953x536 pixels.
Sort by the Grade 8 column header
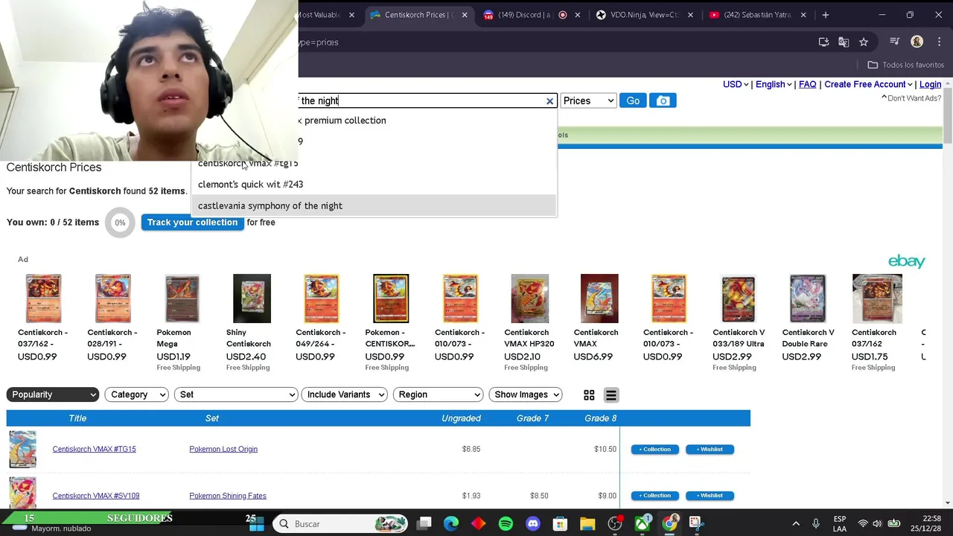click(601, 418)
